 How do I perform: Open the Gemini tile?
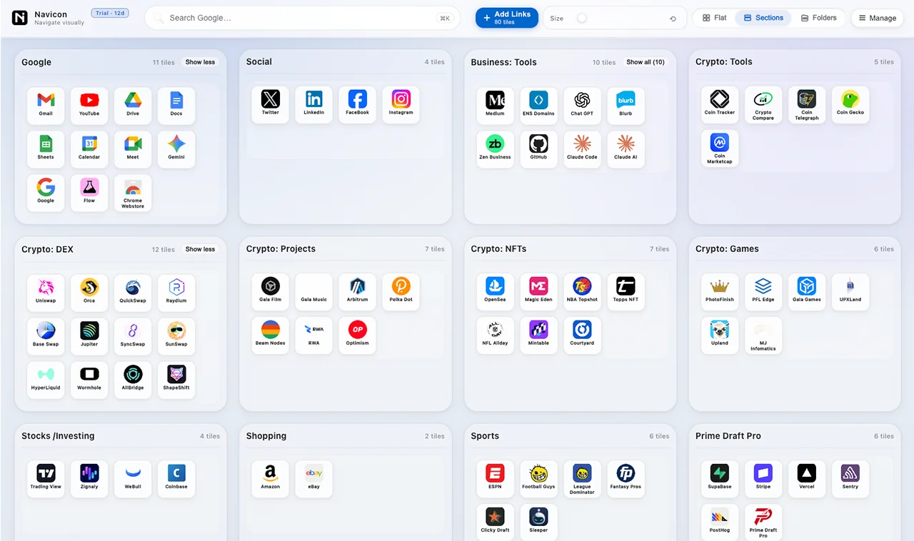coord(176,149)
